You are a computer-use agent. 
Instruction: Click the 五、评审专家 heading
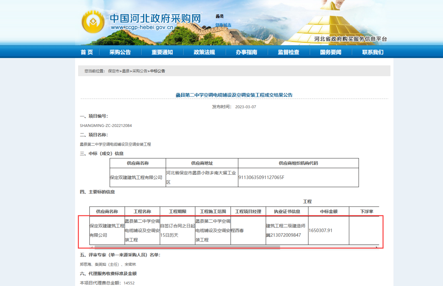coord(120,255)
